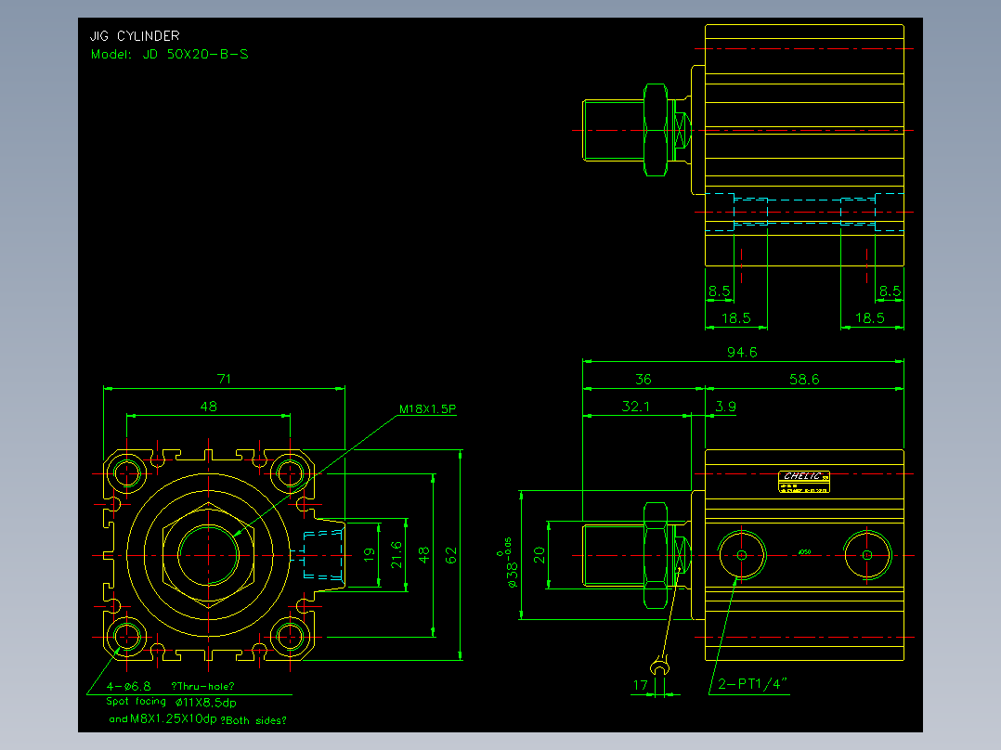Click the 3.9 dimension value
This screenshot has height=750, width=1001.
tap(725, 407)
